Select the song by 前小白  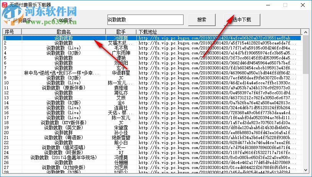[x=152, y=143]
